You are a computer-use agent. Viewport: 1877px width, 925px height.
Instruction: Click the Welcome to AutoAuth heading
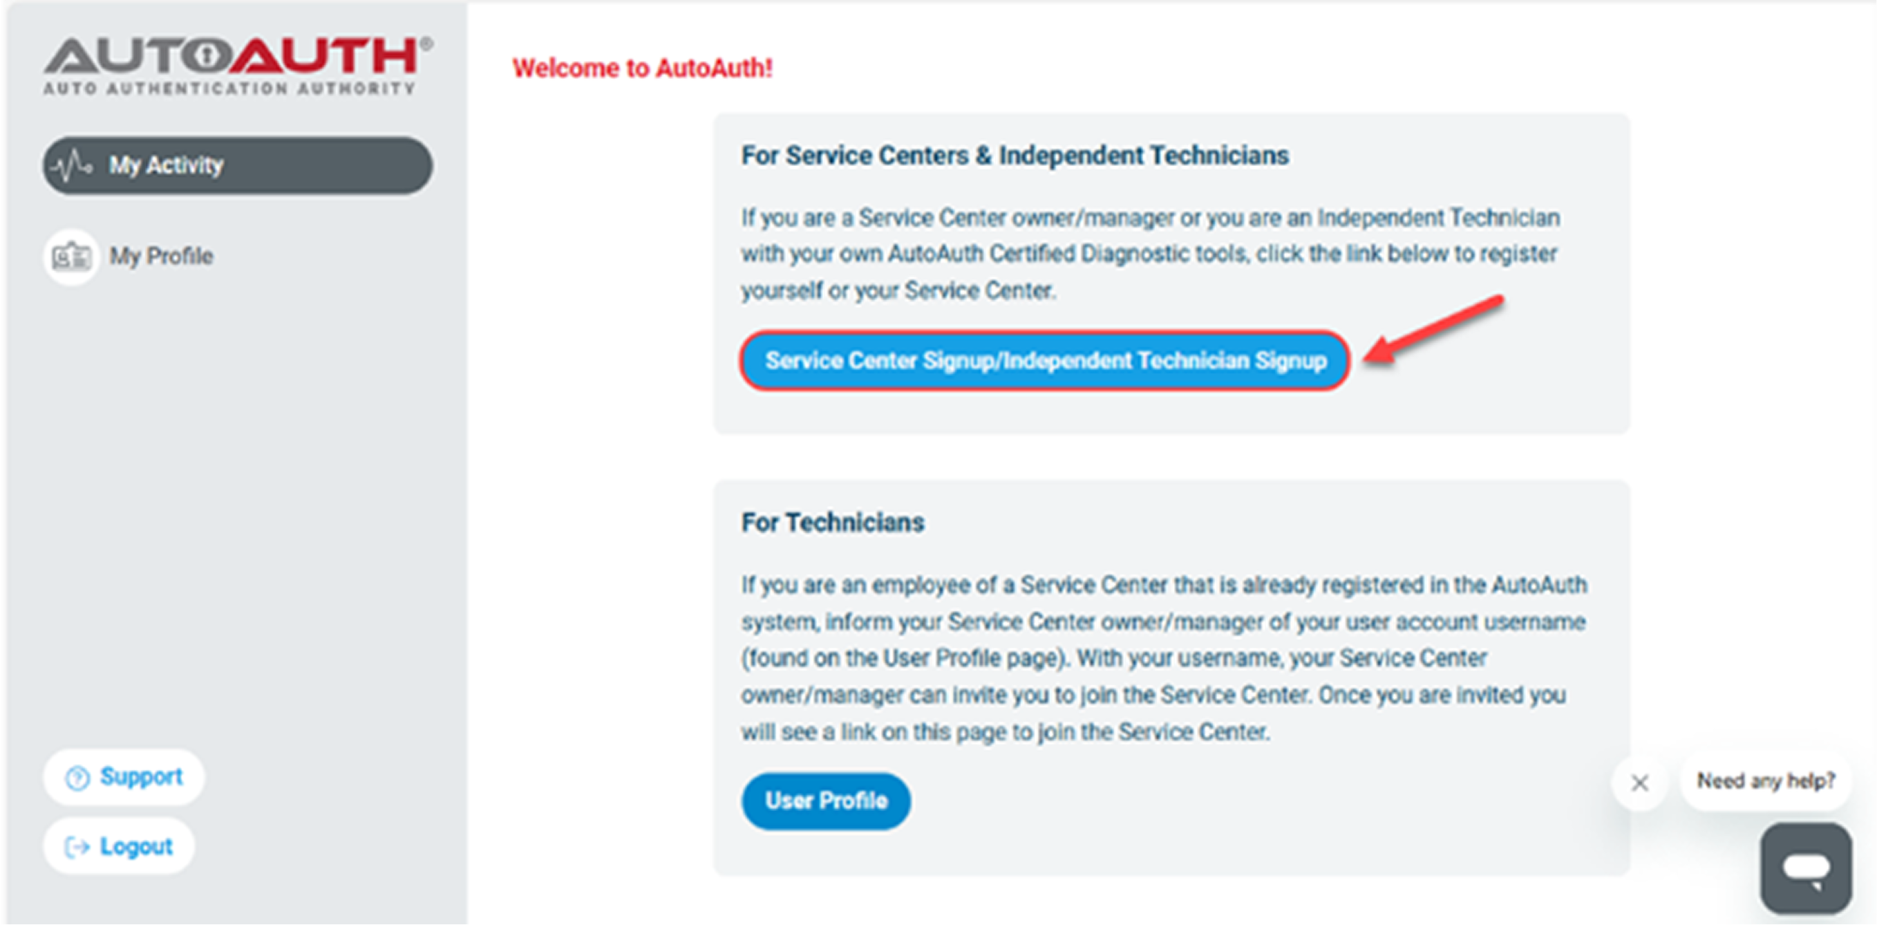click(643, 68)
